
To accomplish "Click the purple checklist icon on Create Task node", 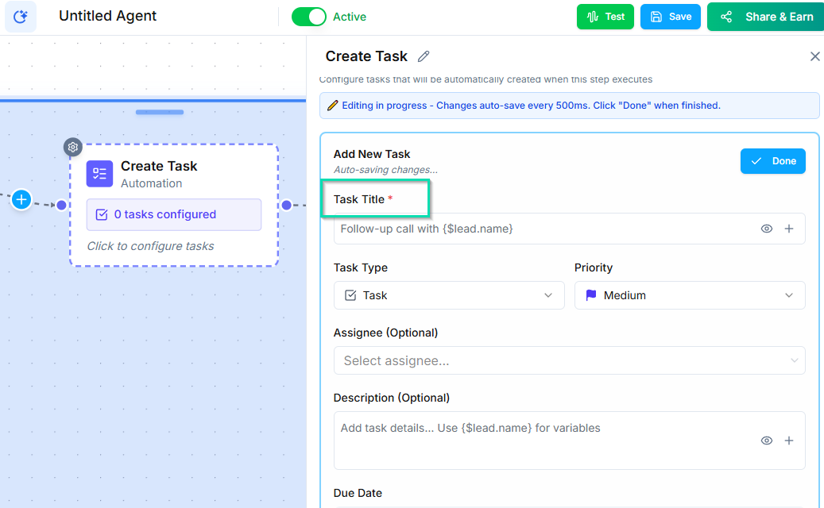I will [99, 174].
